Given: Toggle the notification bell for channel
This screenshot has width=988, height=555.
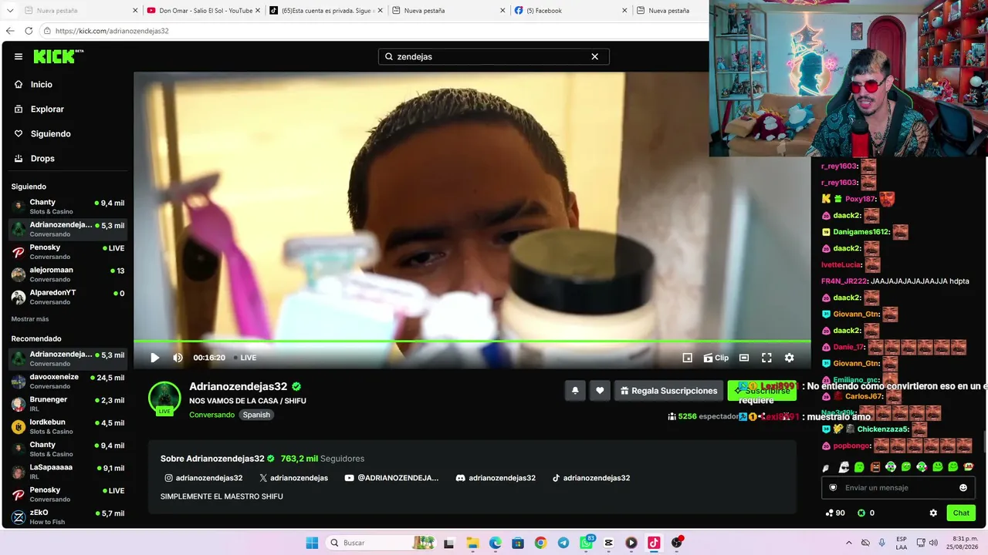Looking at the screenshot, I should click(x=575, y=391).
